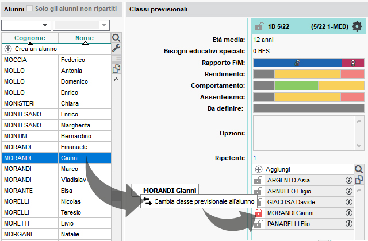Click the Rapporto F/M crimson female bar
This screenshot has width=368, height=241.
pyautogui.click(x=353, y=63)
